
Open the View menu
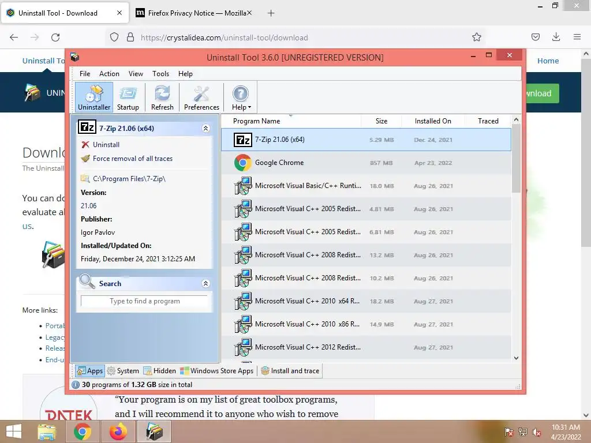pyautogui.click(x=136, y=74)
